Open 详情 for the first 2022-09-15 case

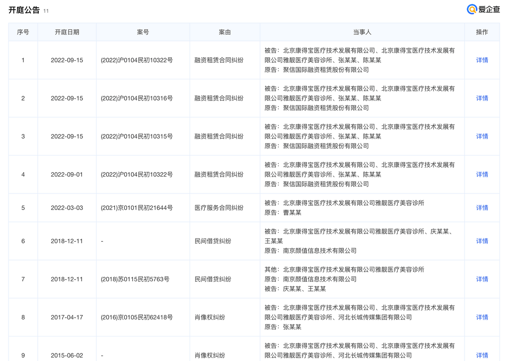click(x=482, y=60)
